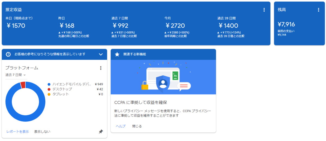The width and height of the screenshot is (326, 141).
Task: Click the デスクトップ legend label
Action: pyautogui.click(x=62, y=89)
